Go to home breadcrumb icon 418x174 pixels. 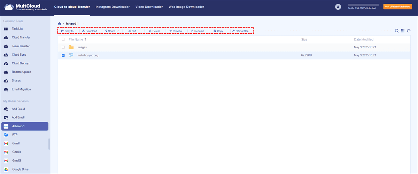tap(60, 23)
